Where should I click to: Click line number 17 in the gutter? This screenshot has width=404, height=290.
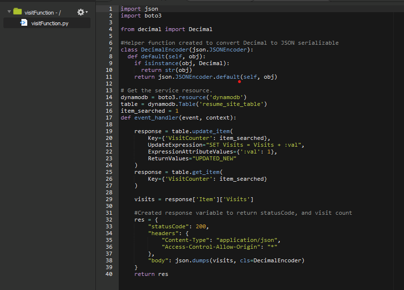(109, 118)
